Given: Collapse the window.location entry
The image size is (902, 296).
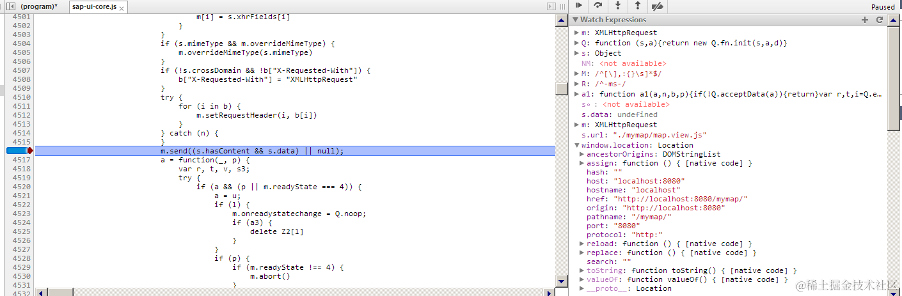Looking at the screenshot, I should (576, 146).
